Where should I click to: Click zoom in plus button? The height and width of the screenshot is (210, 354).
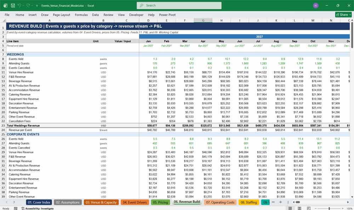[x=343, y=208]
